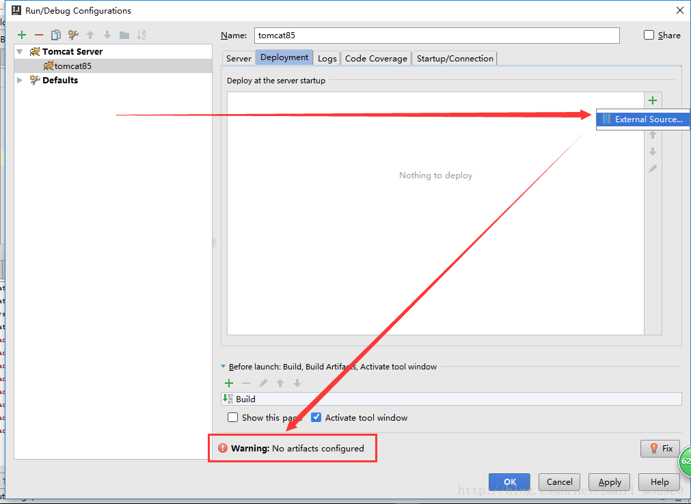Edit before-launch task pencil icon

click(x=263, y=383)
